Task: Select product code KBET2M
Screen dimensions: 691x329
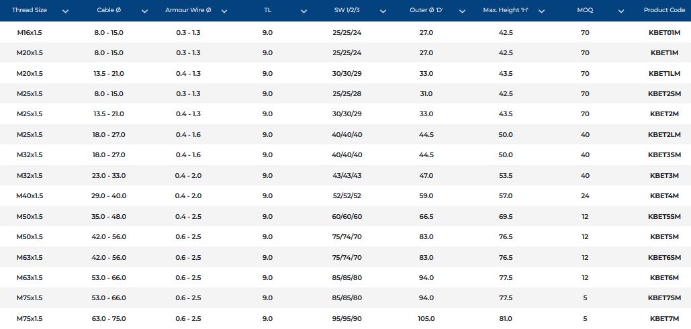Action: pyautogui.click(x=664, y=114)
